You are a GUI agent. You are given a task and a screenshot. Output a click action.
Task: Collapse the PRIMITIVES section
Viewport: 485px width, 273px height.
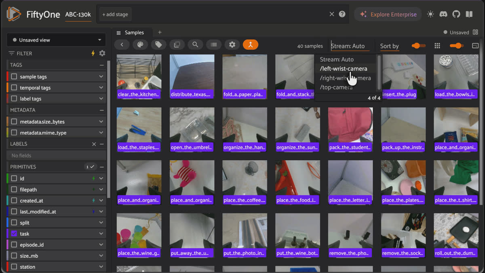point(102,167)
